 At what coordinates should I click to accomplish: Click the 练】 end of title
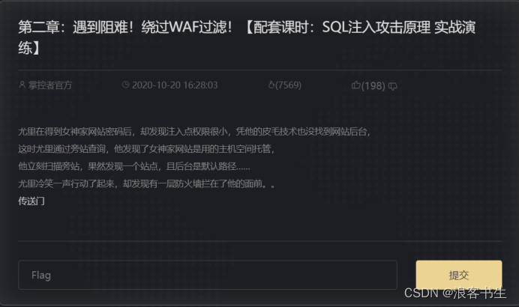[28, 48]
